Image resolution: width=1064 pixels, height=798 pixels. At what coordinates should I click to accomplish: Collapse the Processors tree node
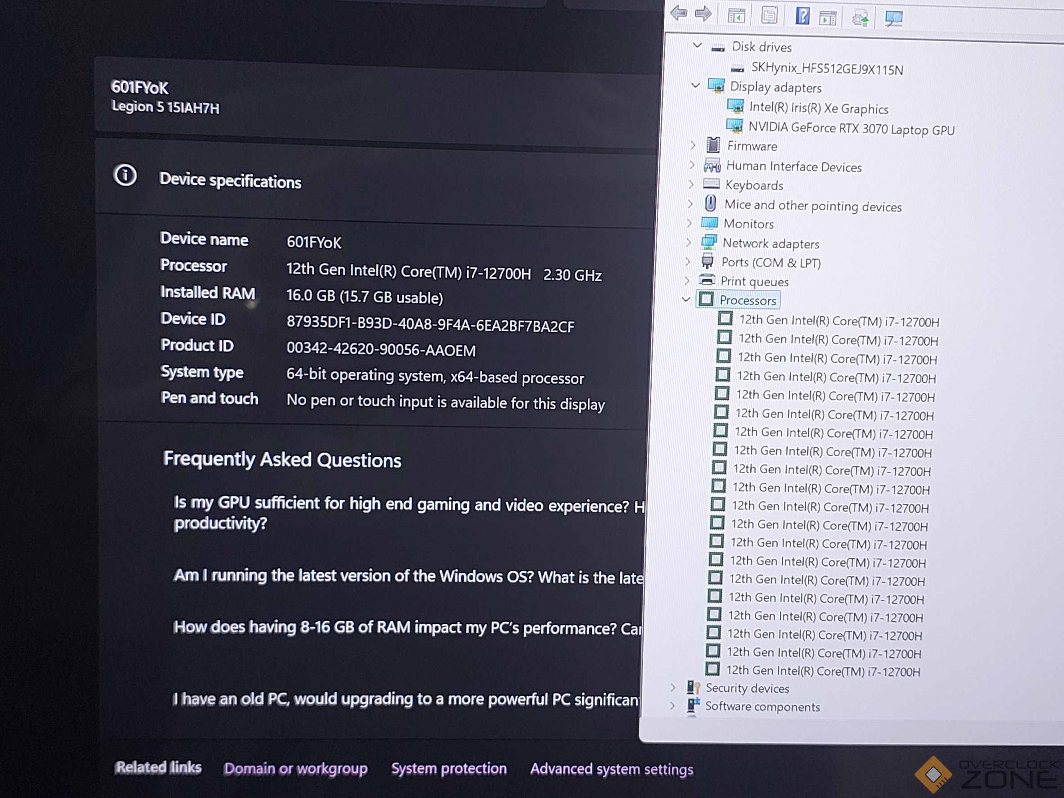pyautogui.click(x=686, y=299)
